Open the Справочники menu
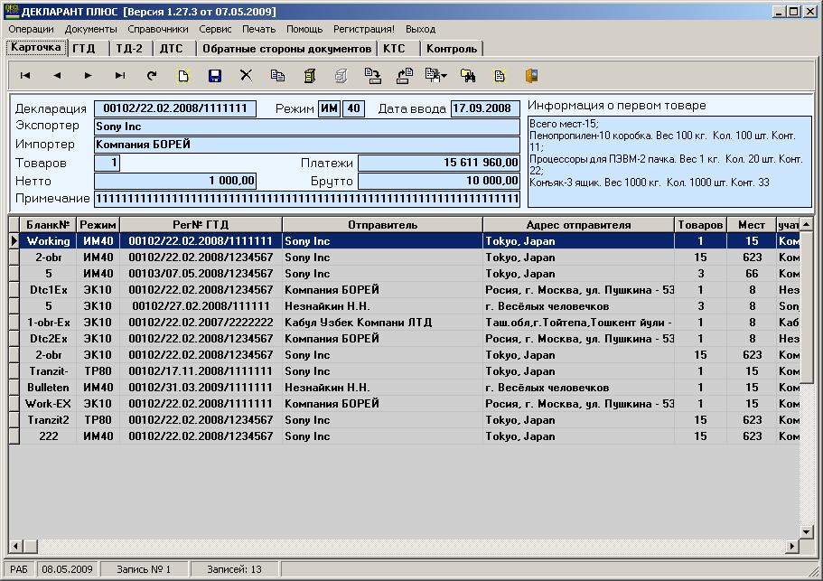The width and height of the screenshot is (823, 581). (x=158, y=29)
